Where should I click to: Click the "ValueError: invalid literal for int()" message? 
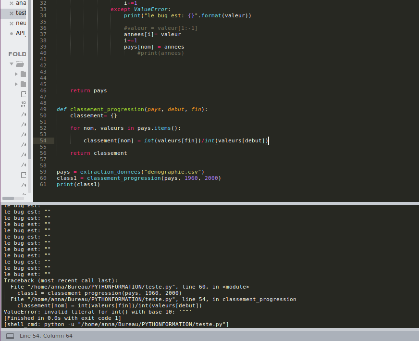pyautogui.click(x=98, y=312)
